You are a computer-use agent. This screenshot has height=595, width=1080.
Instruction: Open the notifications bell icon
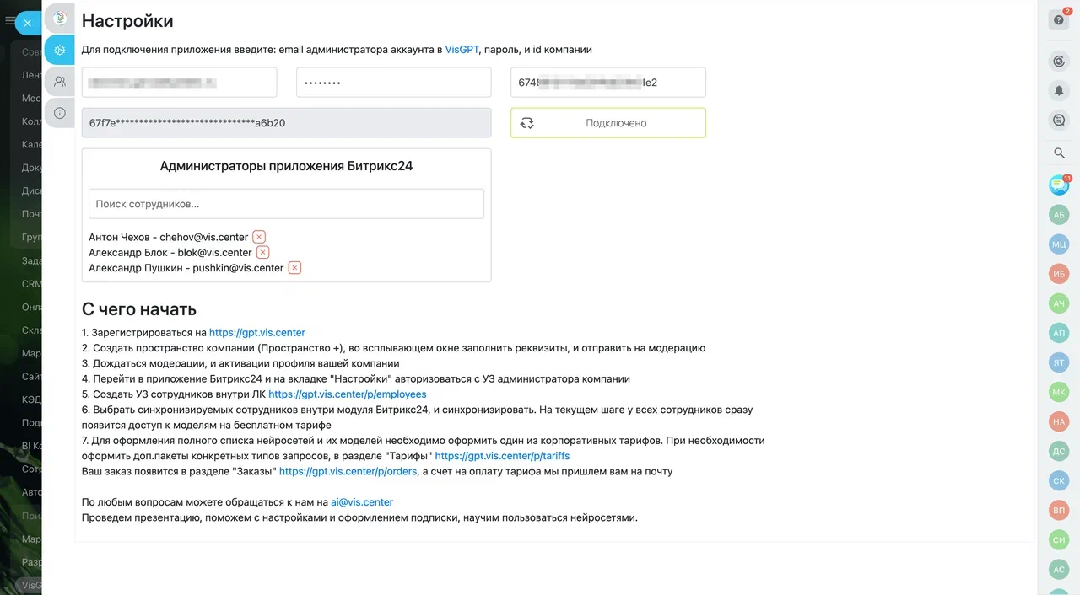[x=1059, y=89]
